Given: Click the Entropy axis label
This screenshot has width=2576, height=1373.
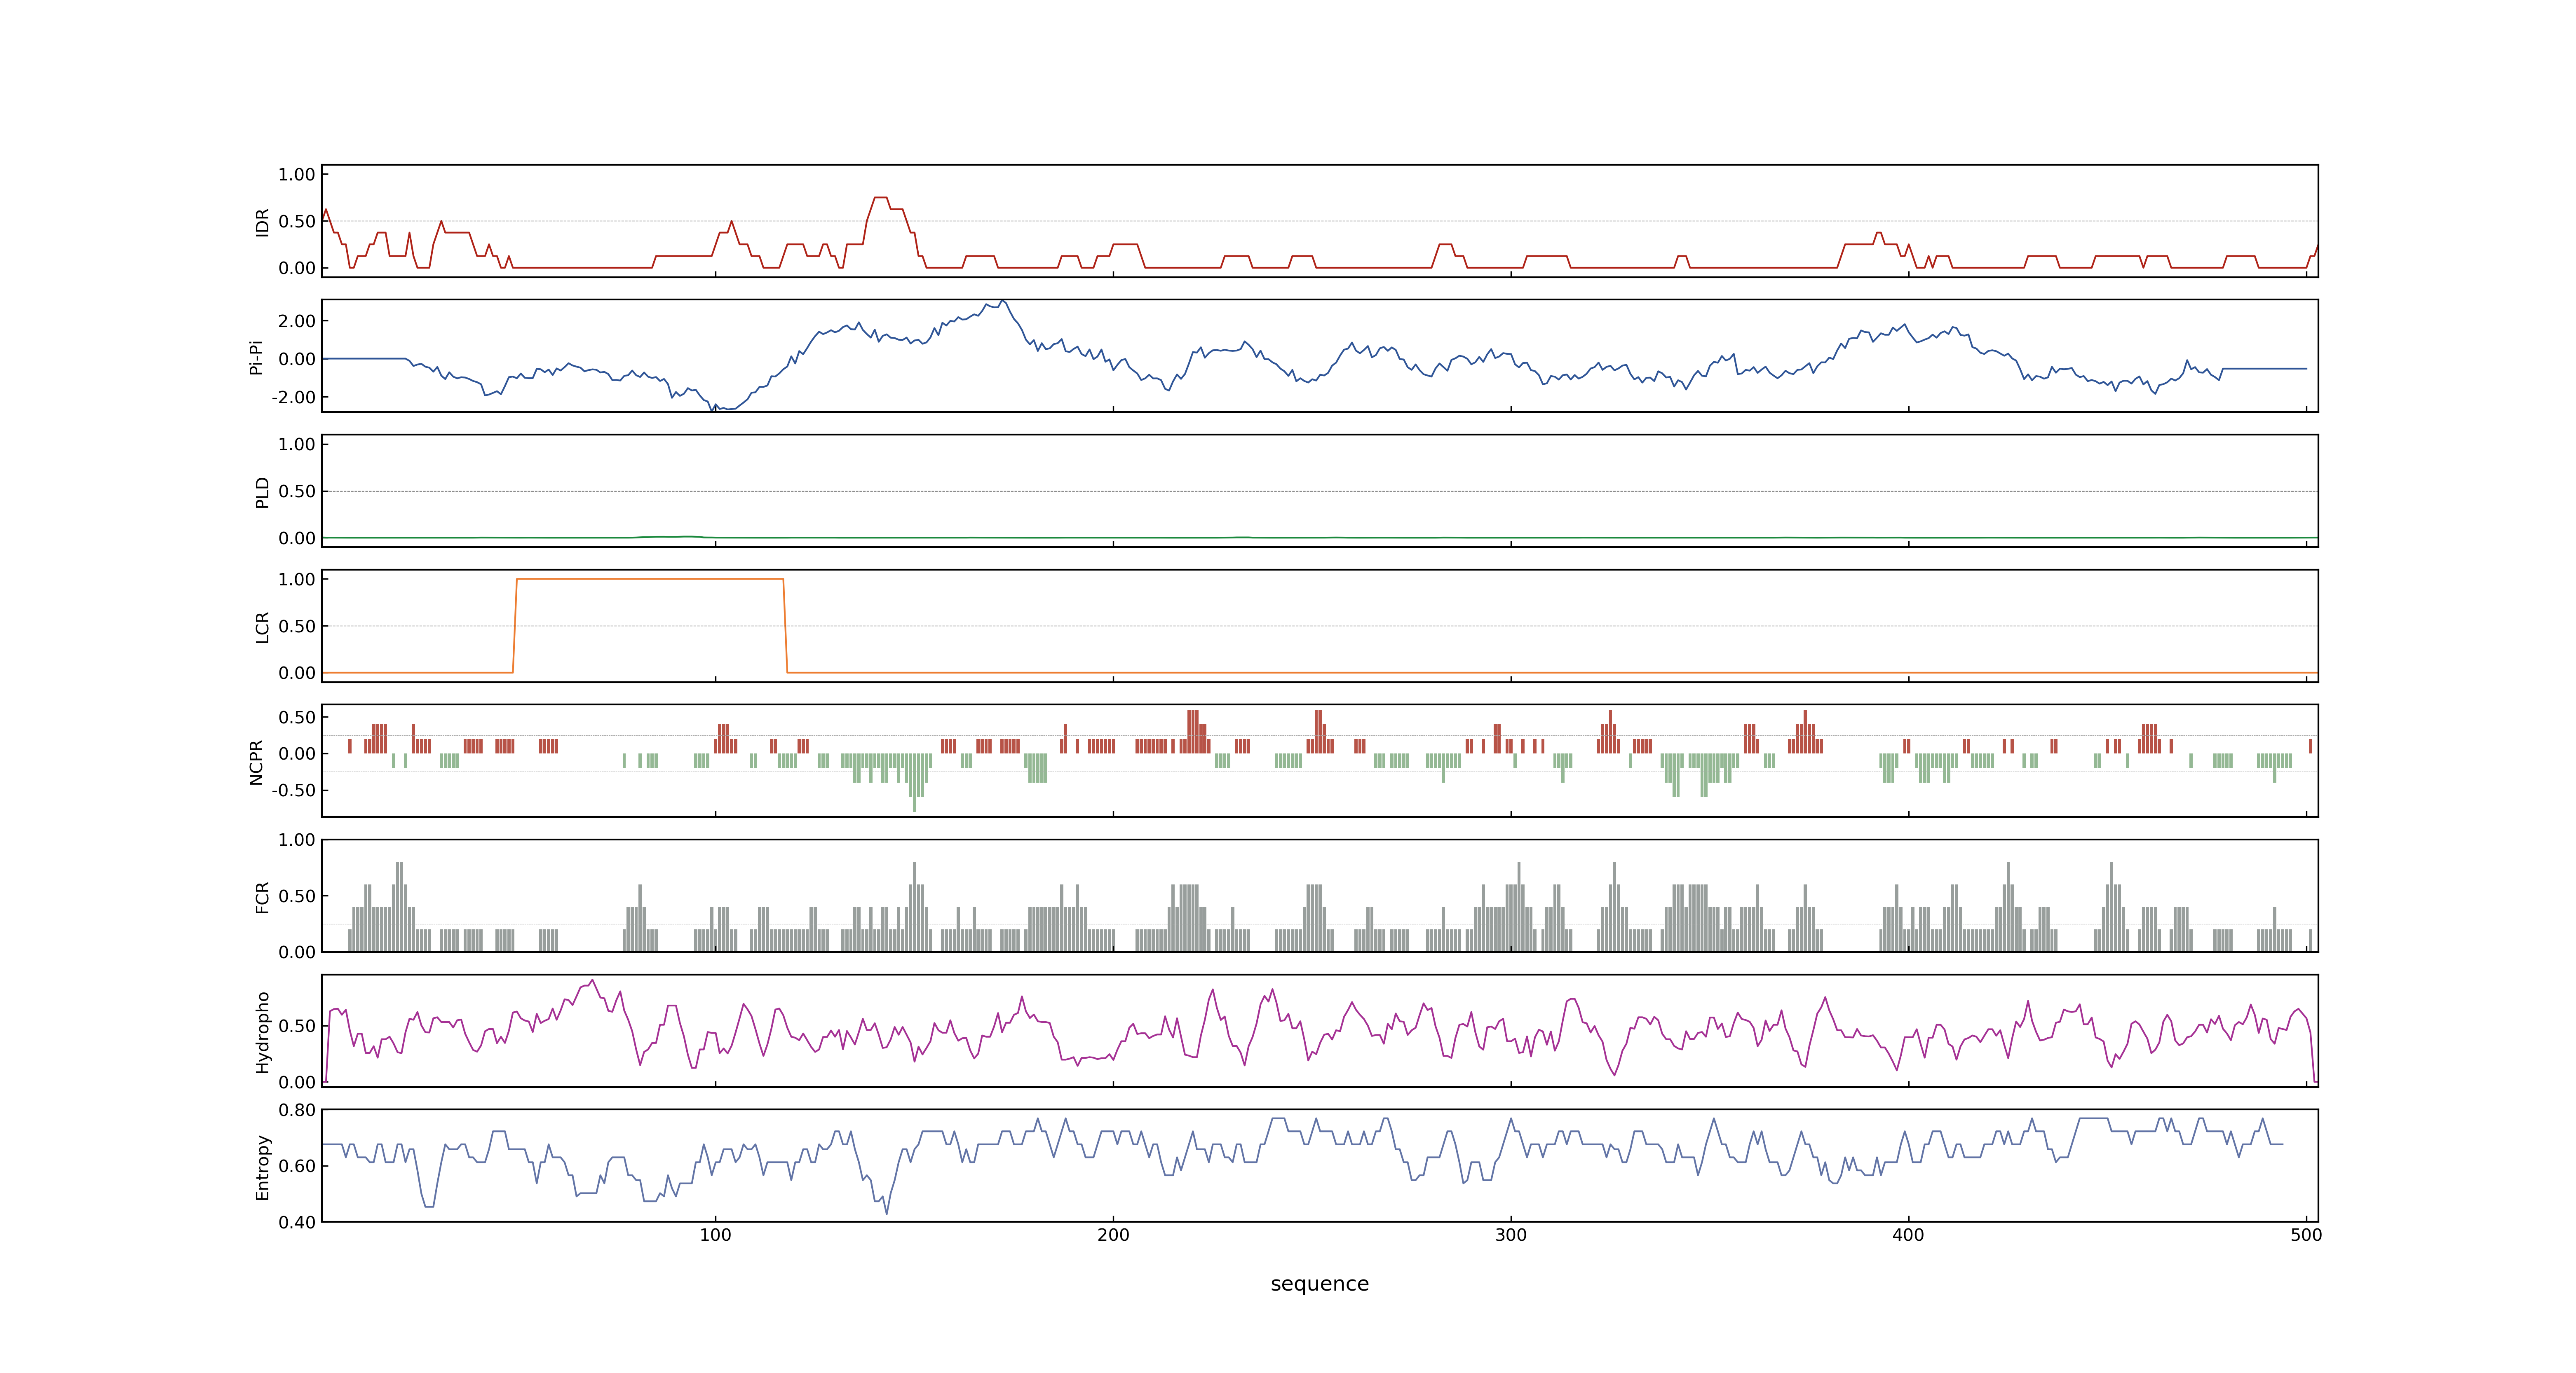Looking at the screenshot, I should point(262,1166).
